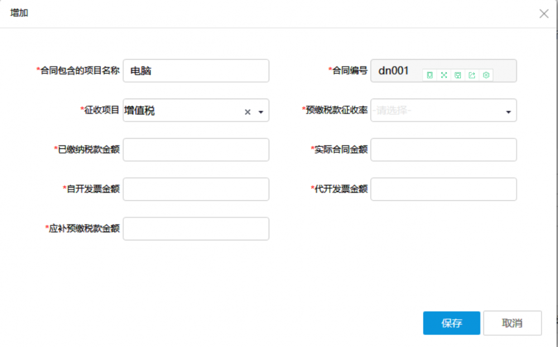The height and width of the screenshot is (347, 558).
Task: Click the 取消 button
Action: 512,323
